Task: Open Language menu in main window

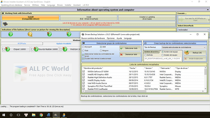Action: point(51,5)
